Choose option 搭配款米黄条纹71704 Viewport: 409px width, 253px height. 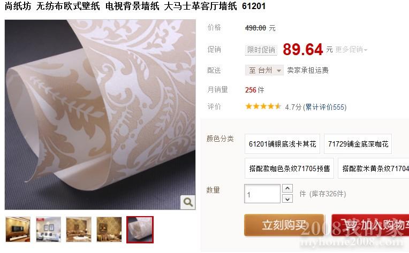tap(374, 168)
